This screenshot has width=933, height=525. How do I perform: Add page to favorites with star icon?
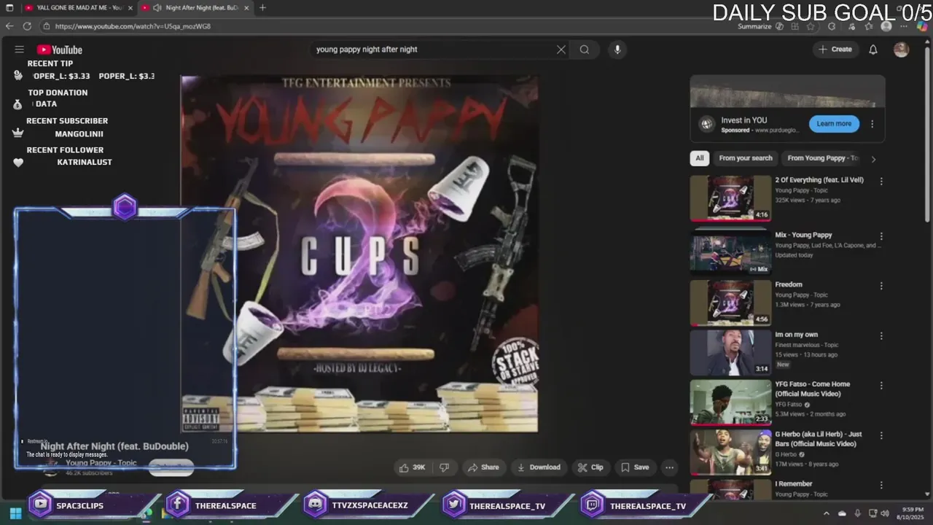pyautogui.click(x=811, y=26)
